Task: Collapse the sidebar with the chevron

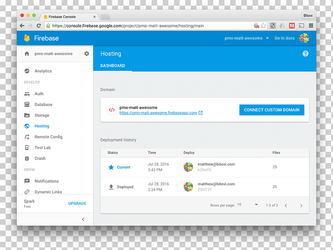Action: pyautogui.click(x=83, y=219)
